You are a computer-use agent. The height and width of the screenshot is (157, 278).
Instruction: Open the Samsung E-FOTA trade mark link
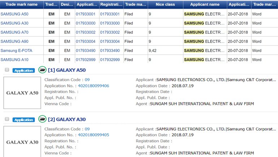pyautogui.click(x=16, y=51)
